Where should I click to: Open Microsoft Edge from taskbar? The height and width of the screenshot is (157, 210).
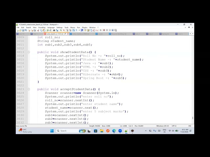(x=114, y=131)
